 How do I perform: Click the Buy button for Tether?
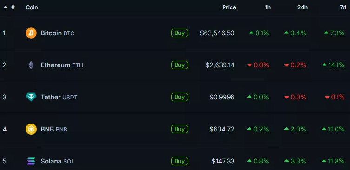tap(179, 97)
